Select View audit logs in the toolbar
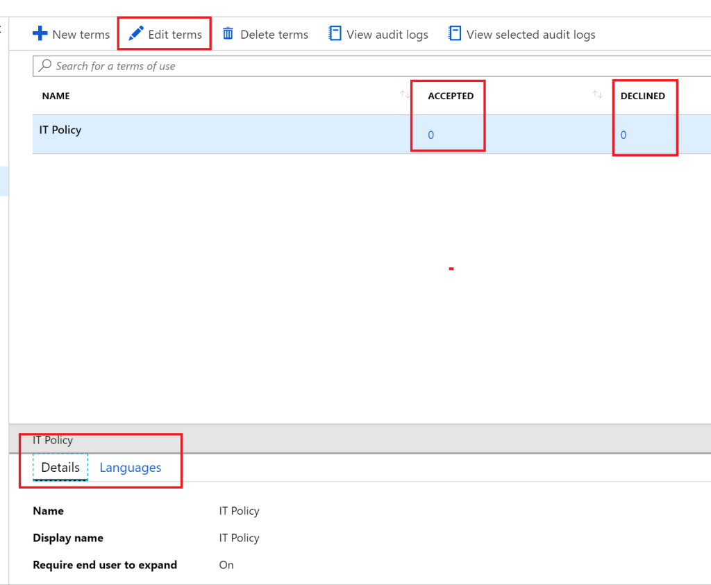Screen dimensions: 711x585 coord(378,33)
